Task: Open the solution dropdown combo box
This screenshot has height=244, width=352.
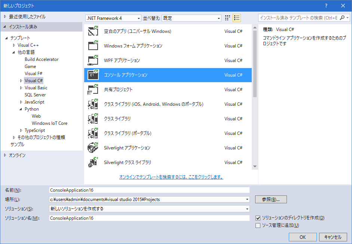Action: 149,209
